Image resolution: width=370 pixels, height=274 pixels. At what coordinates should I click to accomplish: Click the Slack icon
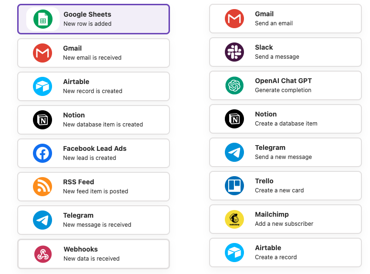[x=234, y=52]
